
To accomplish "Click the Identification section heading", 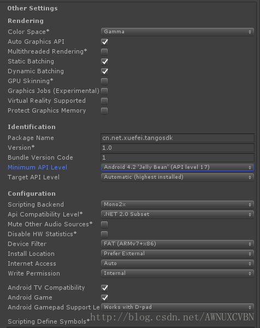I will click(x=32, y=127).
